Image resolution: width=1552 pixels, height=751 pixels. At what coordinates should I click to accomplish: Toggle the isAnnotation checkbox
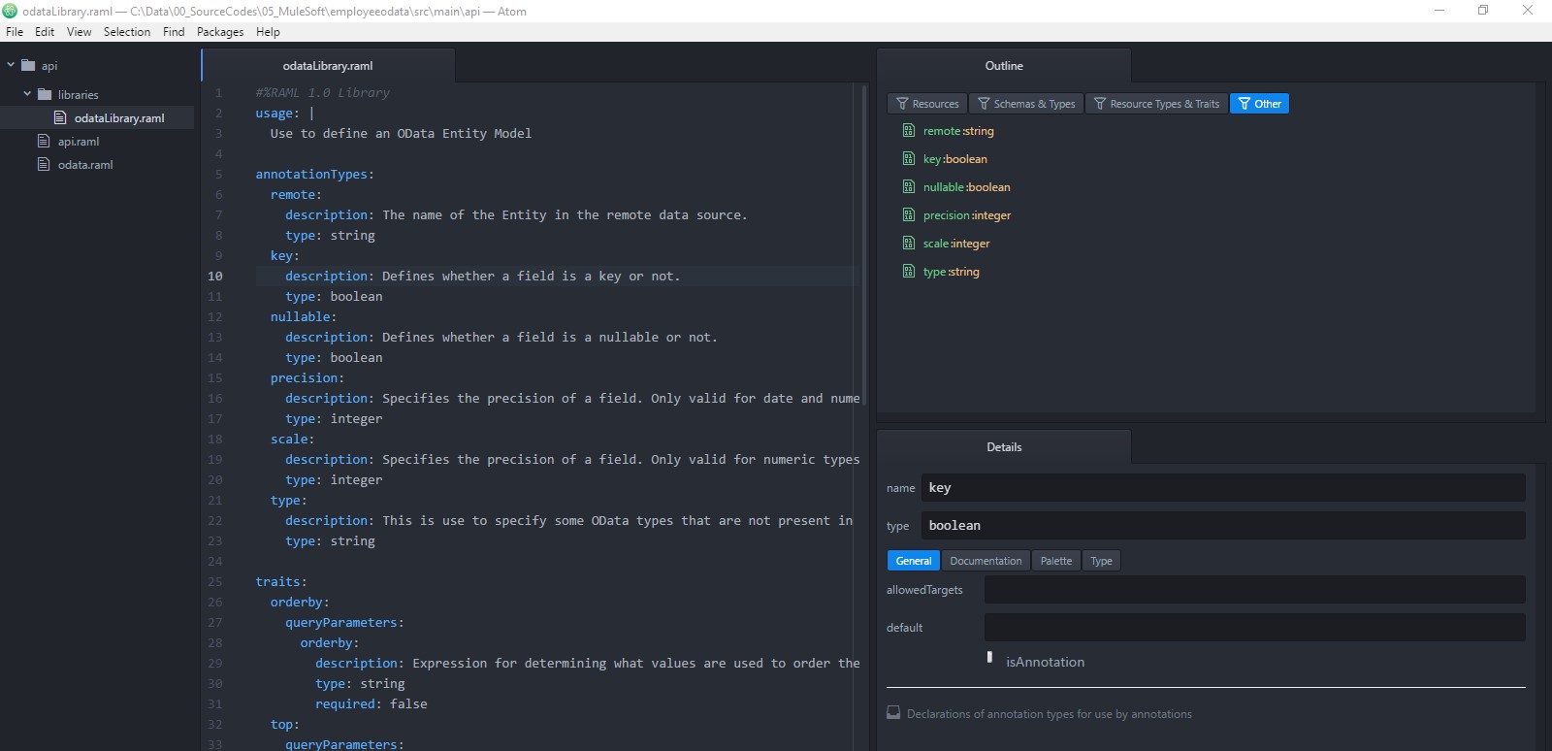989,657
